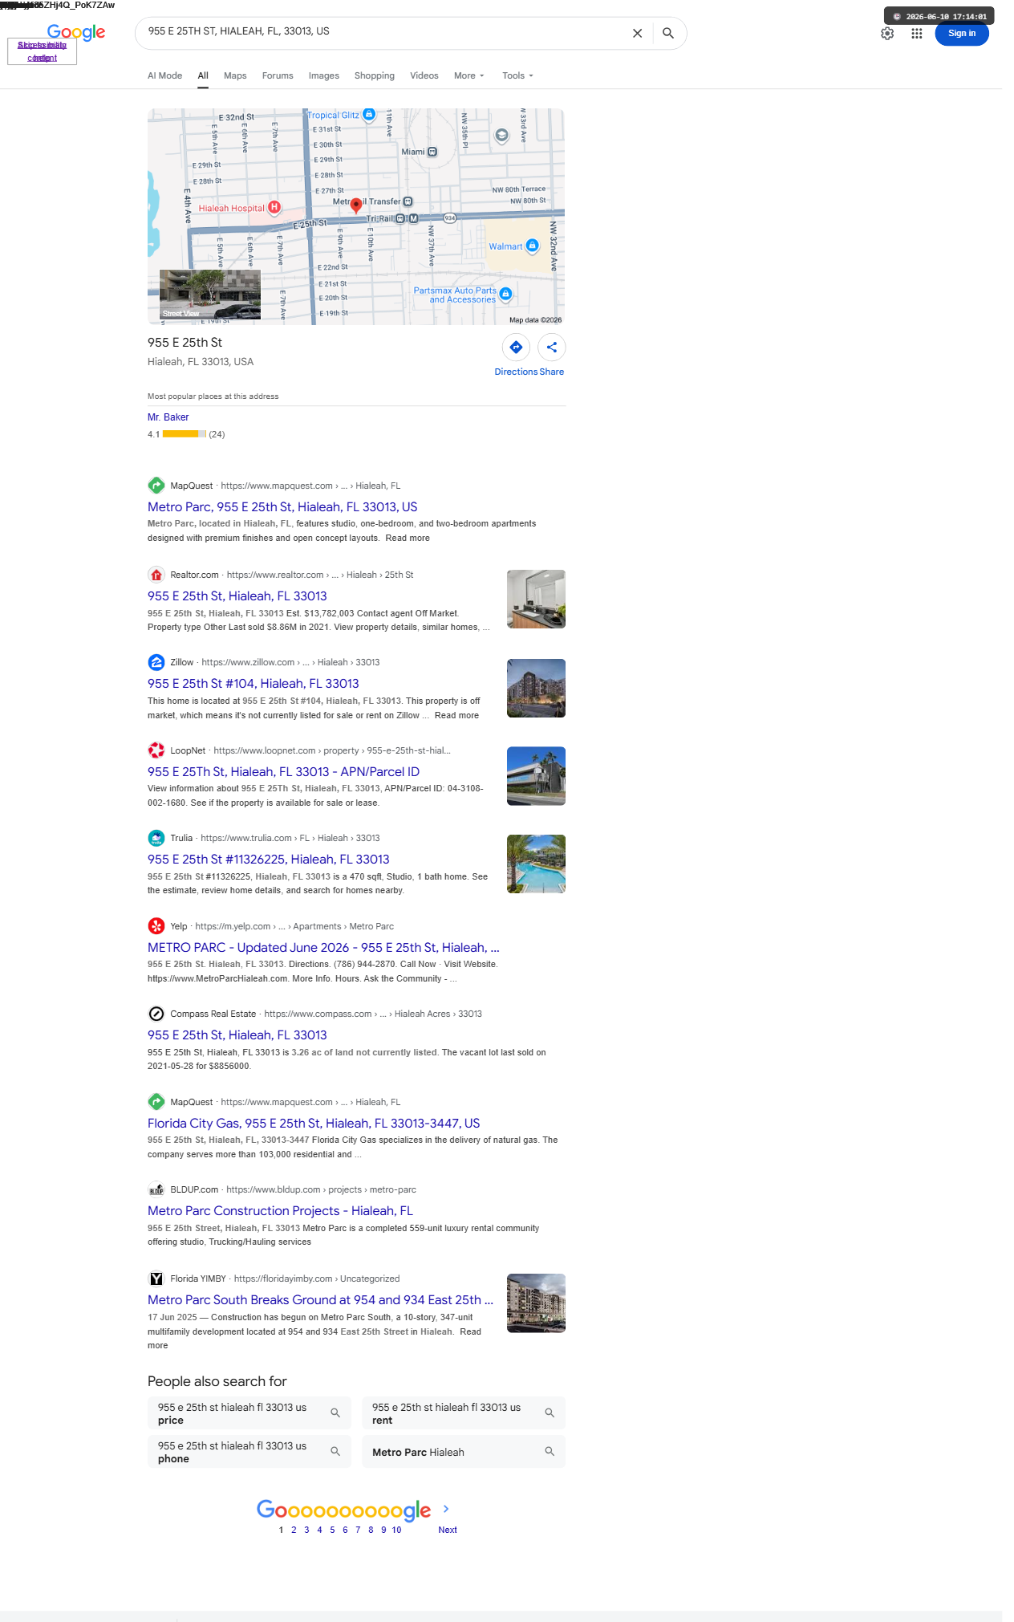Click the Trulia favicon
1014x1622 pixels.
coord(156,838)
